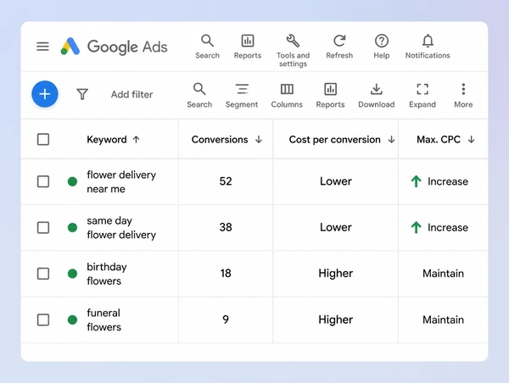The image size is (509, 383).
Task: Click Lower in flower delivery near me row
Action: pyautogui.click(x=336, y=181)
